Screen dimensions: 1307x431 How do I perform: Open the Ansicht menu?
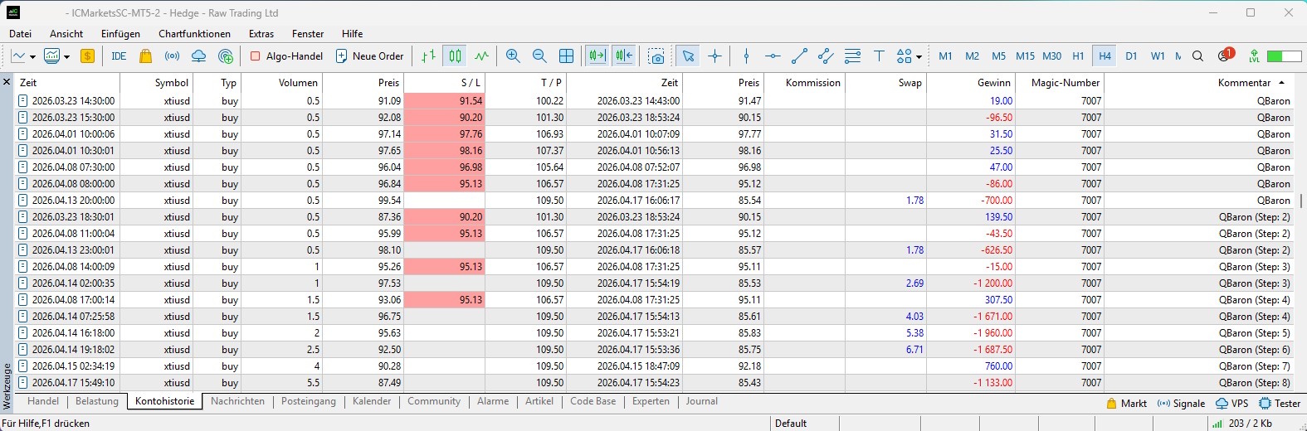point(66,34)
